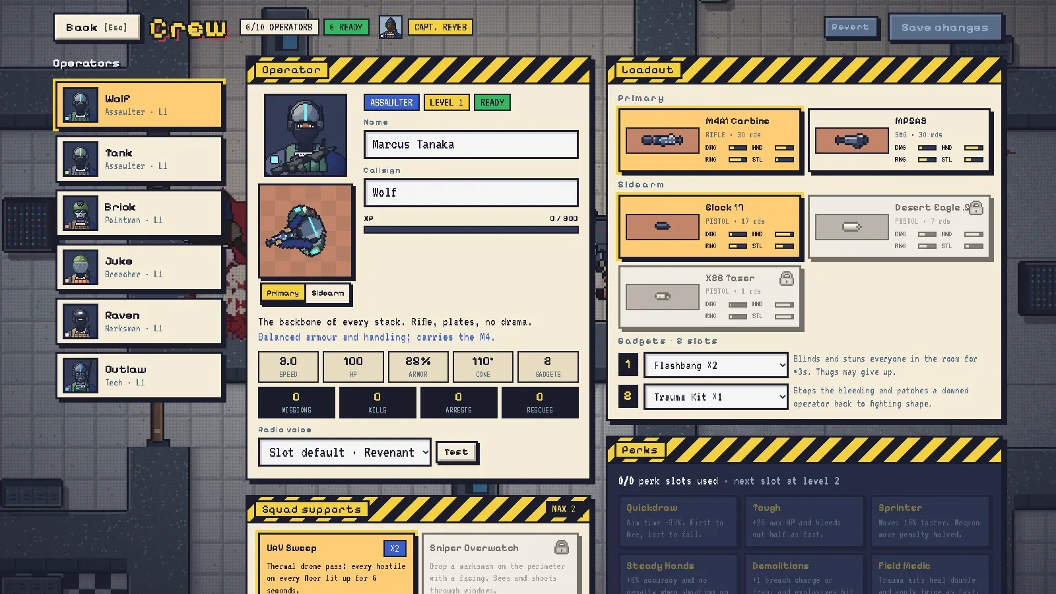
Task: Select Field Medic perk
Action: point(930,574)
